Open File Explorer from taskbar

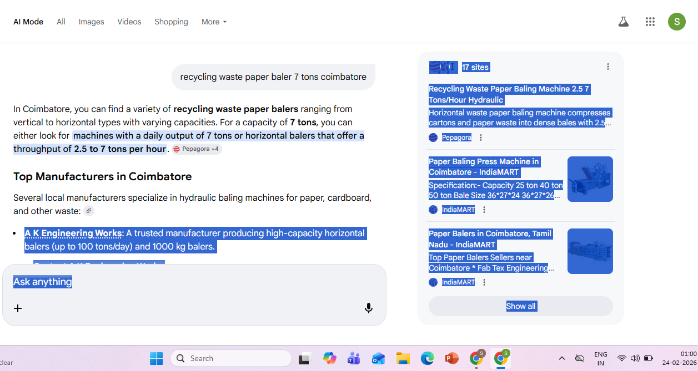403,358
